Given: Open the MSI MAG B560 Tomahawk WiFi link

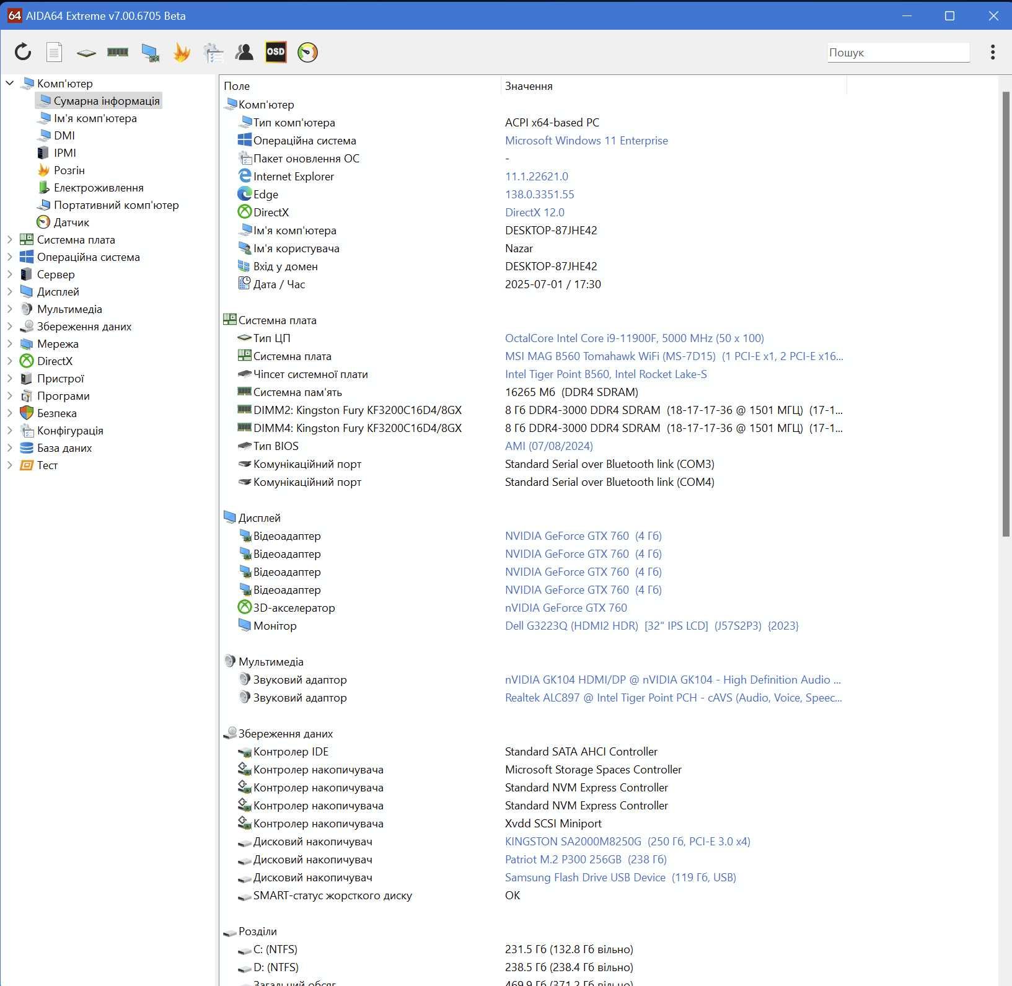Looking at the screenshot, I should (x=674, y=356).
